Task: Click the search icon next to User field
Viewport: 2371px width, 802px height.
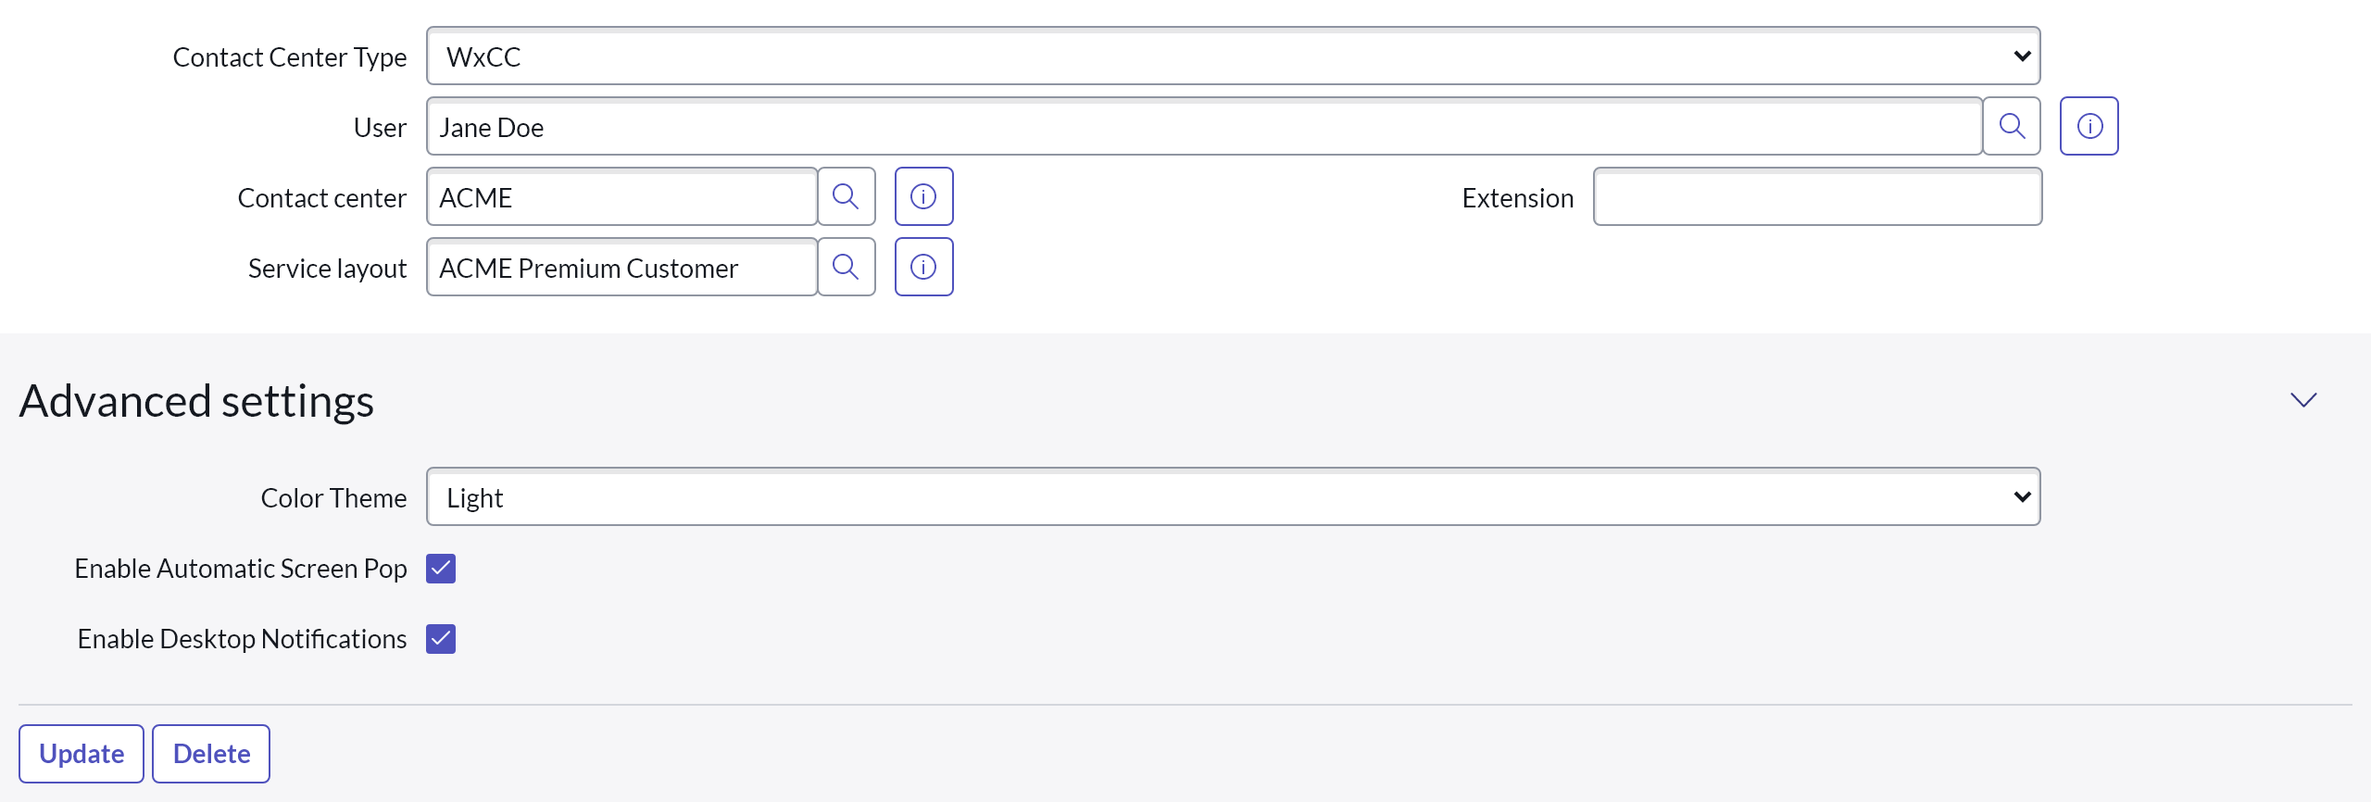Action: coord(2012,126)
